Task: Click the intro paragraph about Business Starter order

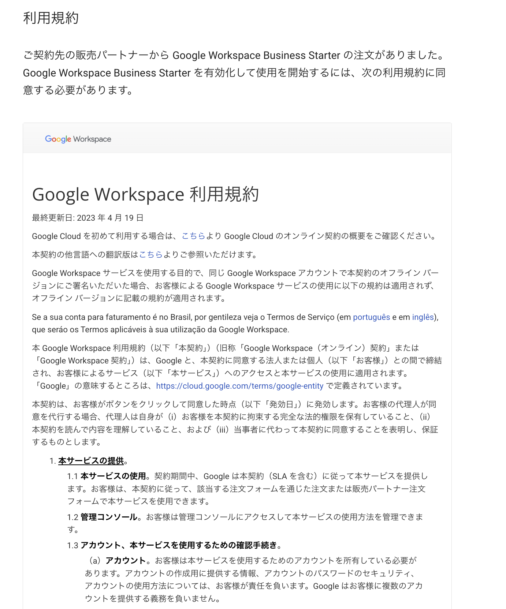Action: point(235,72)
